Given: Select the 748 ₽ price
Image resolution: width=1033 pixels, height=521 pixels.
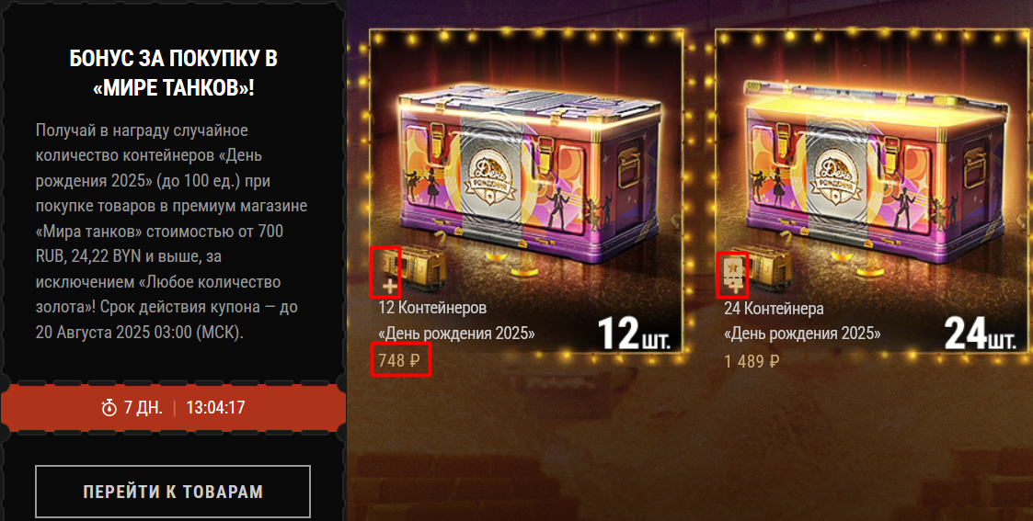Looking at the screenshot, I should pos(399,360).
